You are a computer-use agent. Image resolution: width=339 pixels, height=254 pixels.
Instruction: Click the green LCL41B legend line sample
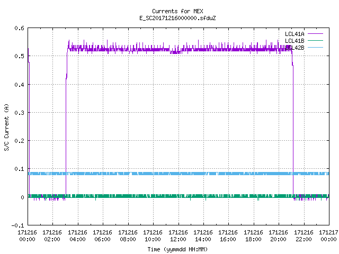tap(315, 41)
